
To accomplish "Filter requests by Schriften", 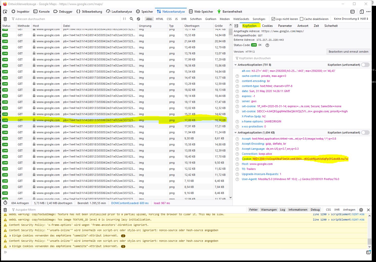I will point(196,19).
